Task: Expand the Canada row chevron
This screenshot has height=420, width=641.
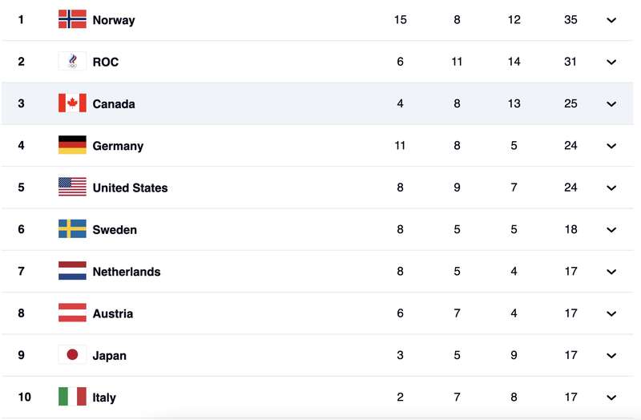Action: (611, 104)
